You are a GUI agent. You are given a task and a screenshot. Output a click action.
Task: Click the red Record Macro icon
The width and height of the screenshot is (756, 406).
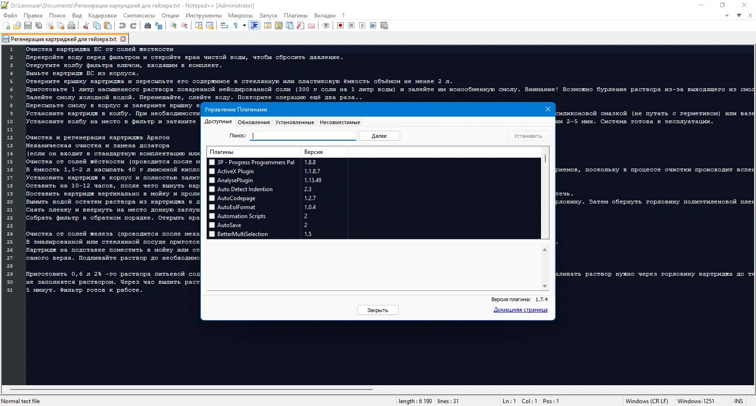tap(340, 25)
